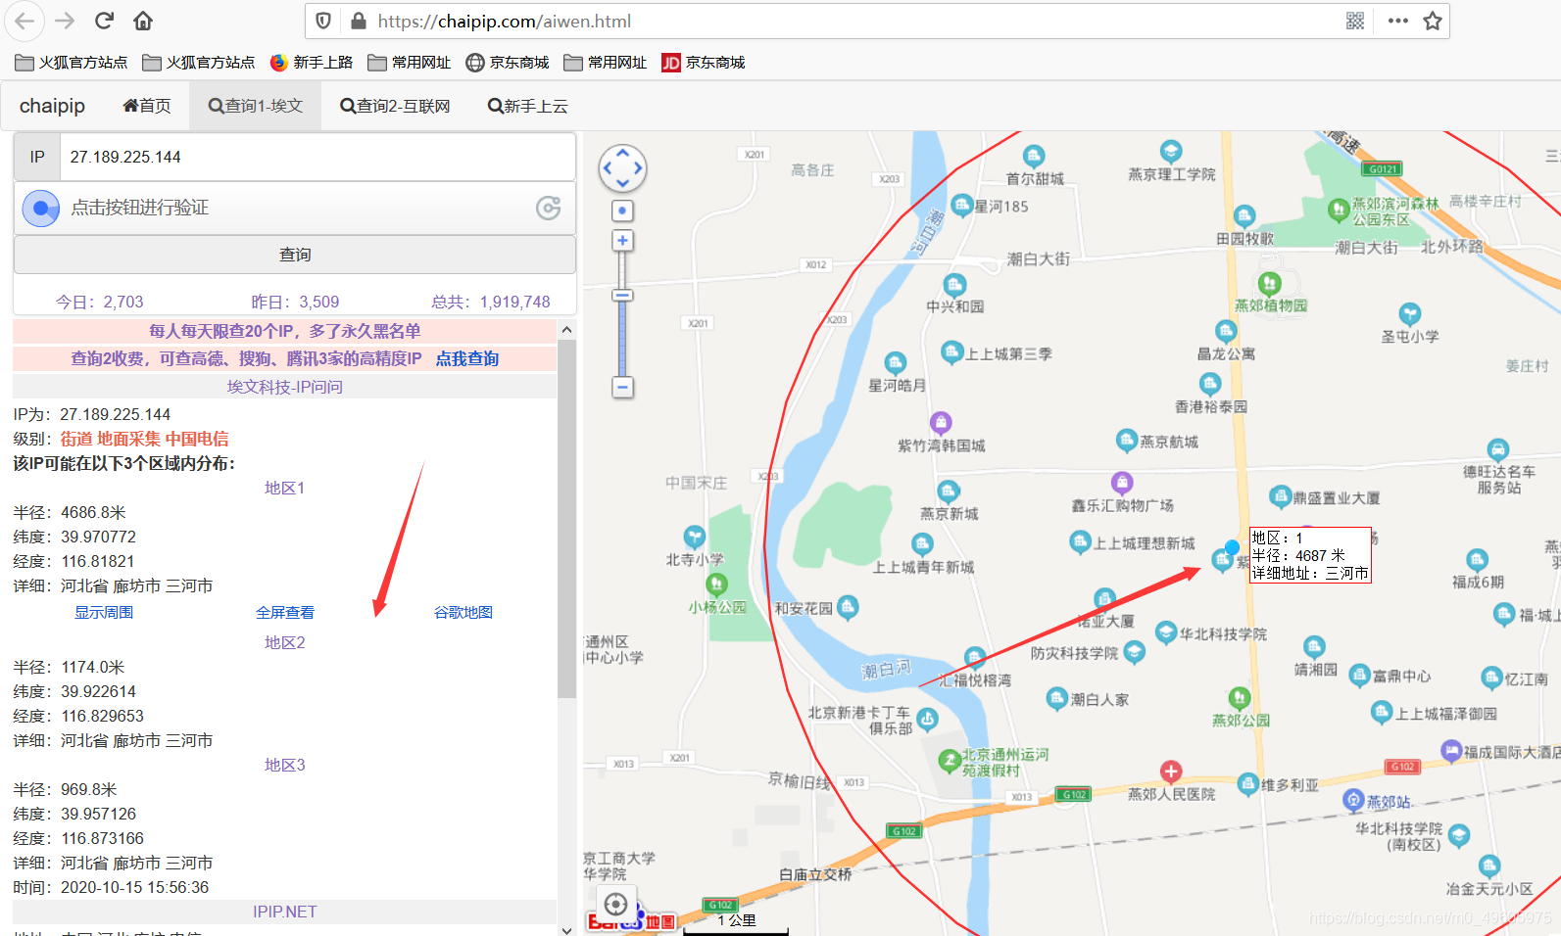
Task: Click the 查询 search button
Action: (294, 255)
